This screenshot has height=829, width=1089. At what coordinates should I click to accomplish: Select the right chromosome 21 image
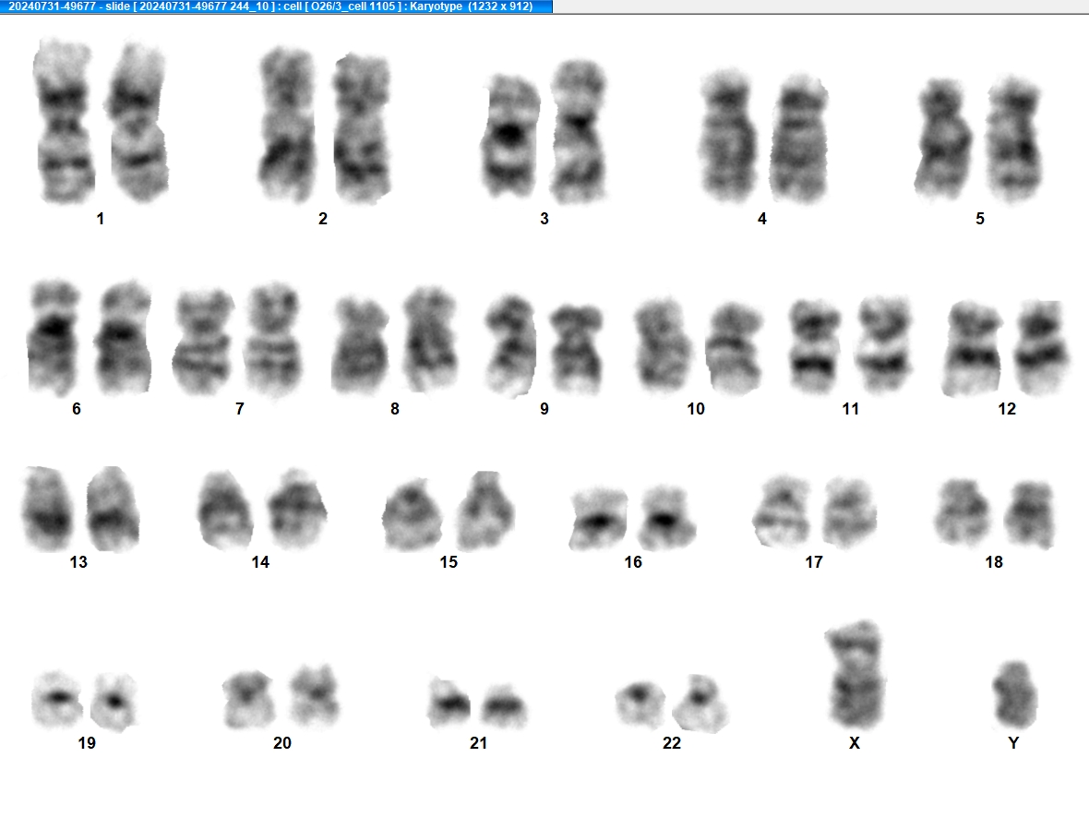coord(504,706)
